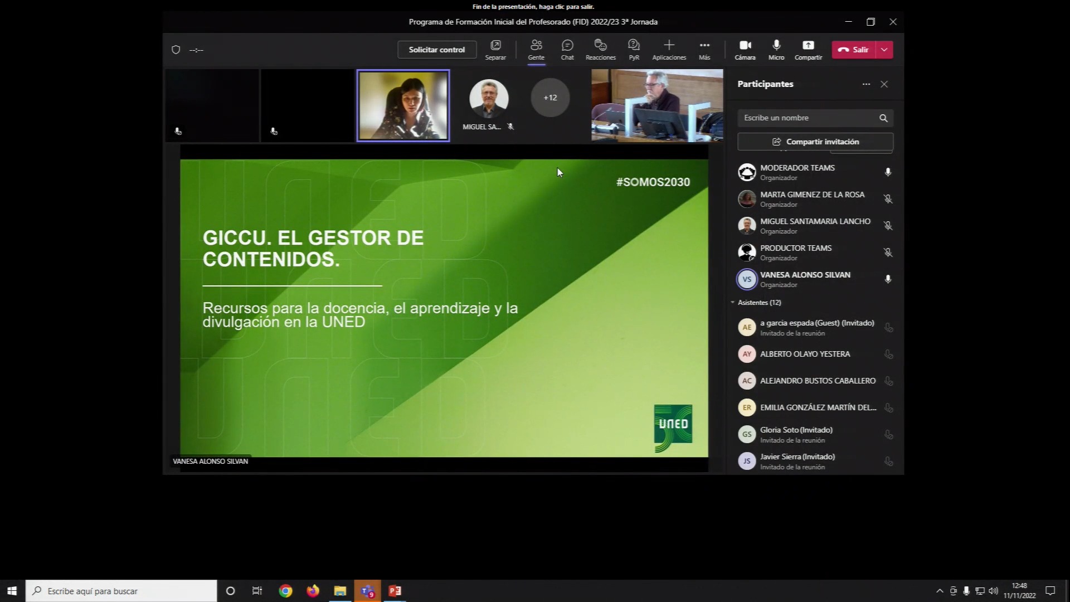Select Gloria Soto (Invitado) participant
This screenshot has height=602, width=1070.
tap(815, 434)
